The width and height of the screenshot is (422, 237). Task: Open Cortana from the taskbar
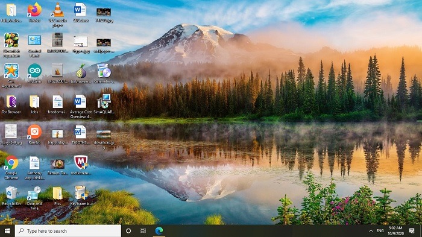[128, 231]
